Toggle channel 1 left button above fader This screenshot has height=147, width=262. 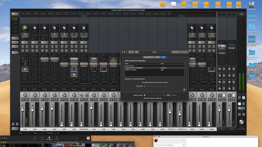23,100
